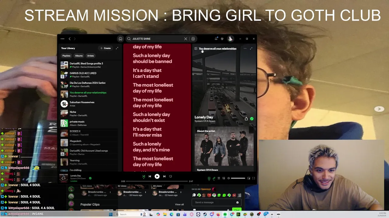Jump to lyric "It's a day that I can't stand"
Viewport: 389px width, 218px height.
coord(147,73)
